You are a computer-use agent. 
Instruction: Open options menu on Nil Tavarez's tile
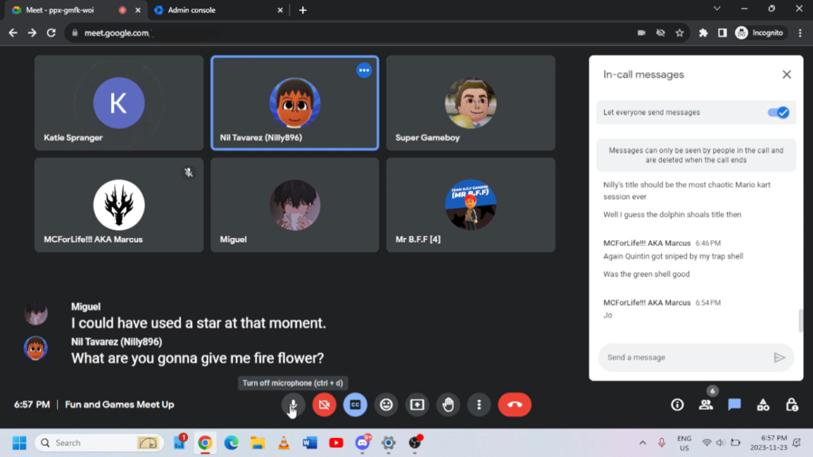pyautogui.click(x=364, y=71)
